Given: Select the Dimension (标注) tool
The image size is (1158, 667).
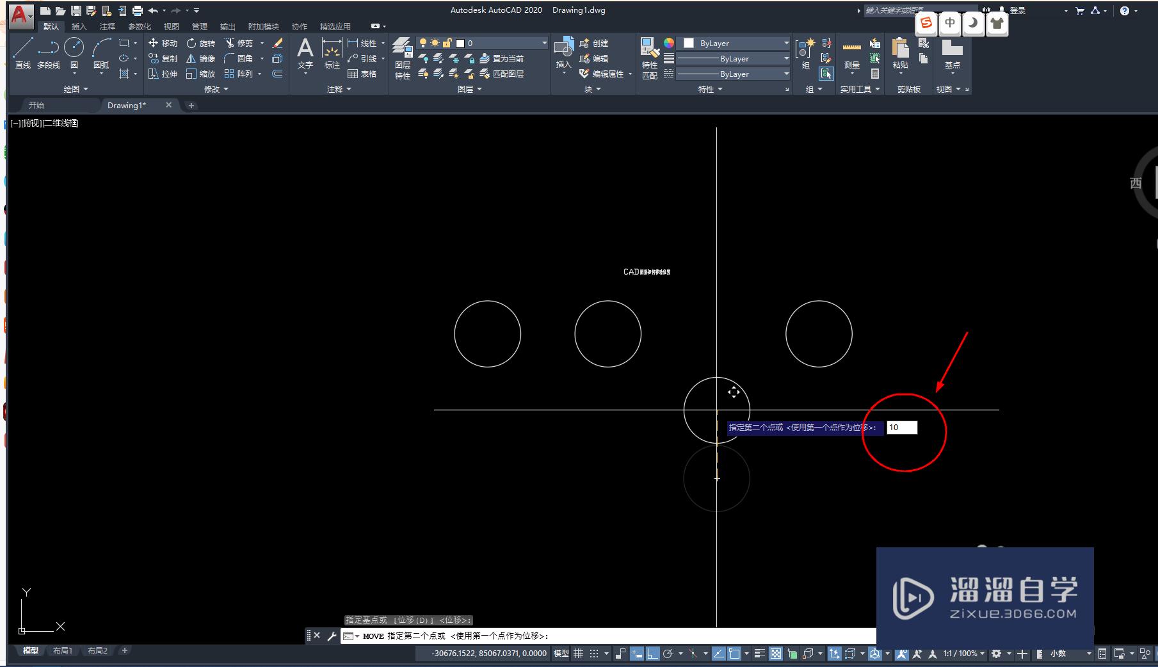Looking at the screenshot, I should pyautogui.click(x=332, y=53).
